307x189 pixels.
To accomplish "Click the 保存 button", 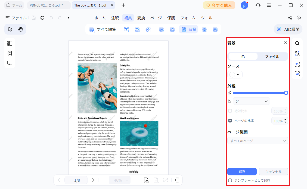I will tap(242, 172).
